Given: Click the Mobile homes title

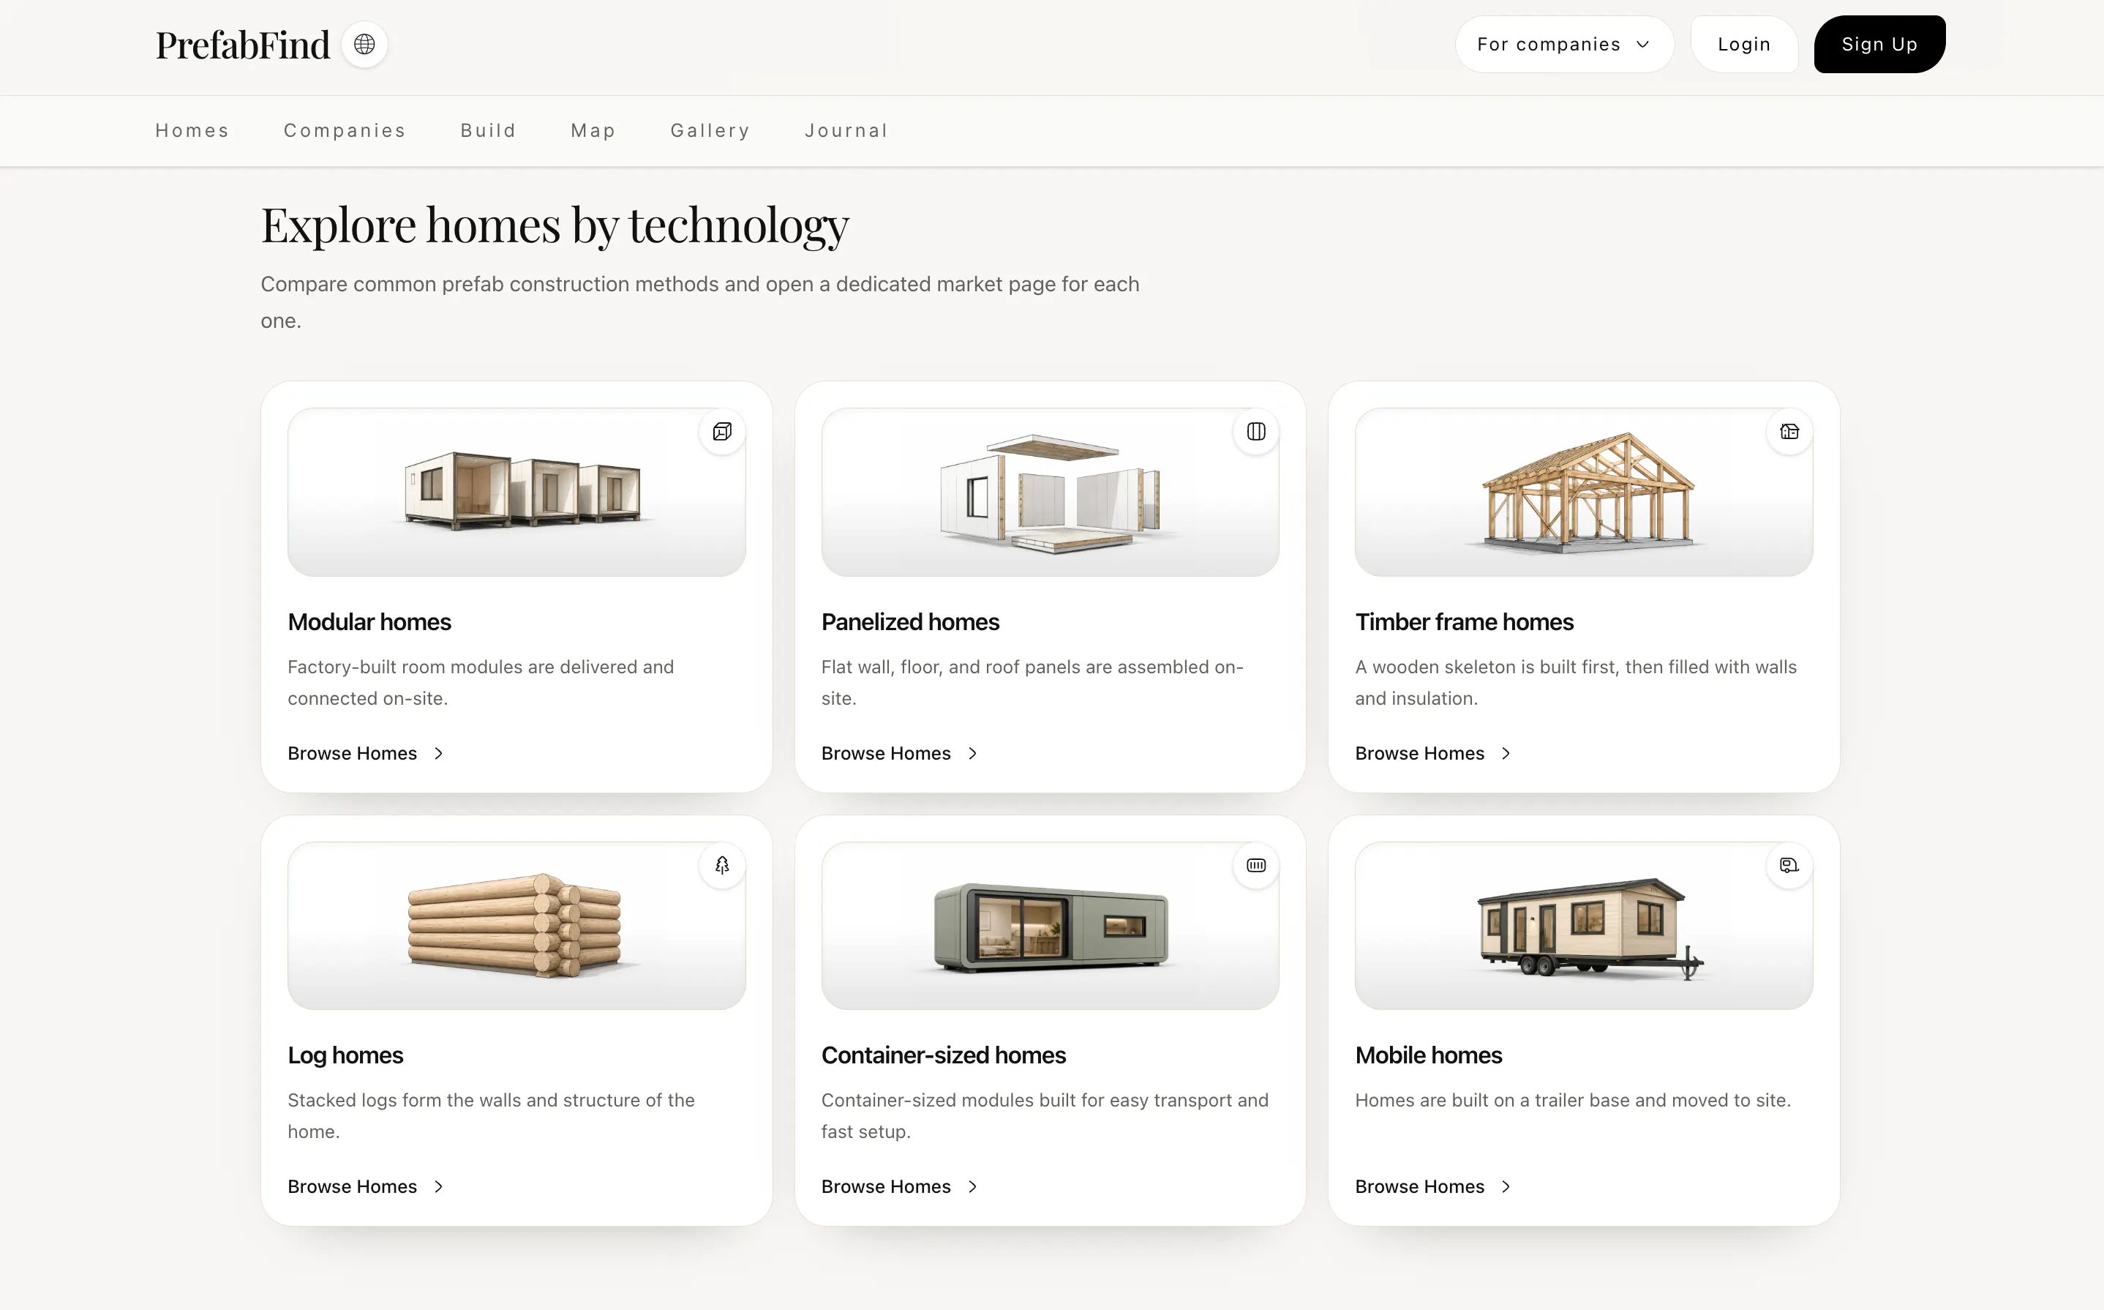Looking at the screenshot, I should pyautogui.click(x=1429, y=1055).
